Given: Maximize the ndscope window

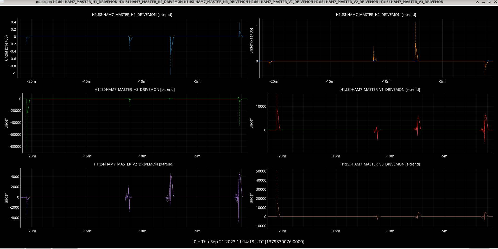Looking at the screenshot, I should coord(489,2).
